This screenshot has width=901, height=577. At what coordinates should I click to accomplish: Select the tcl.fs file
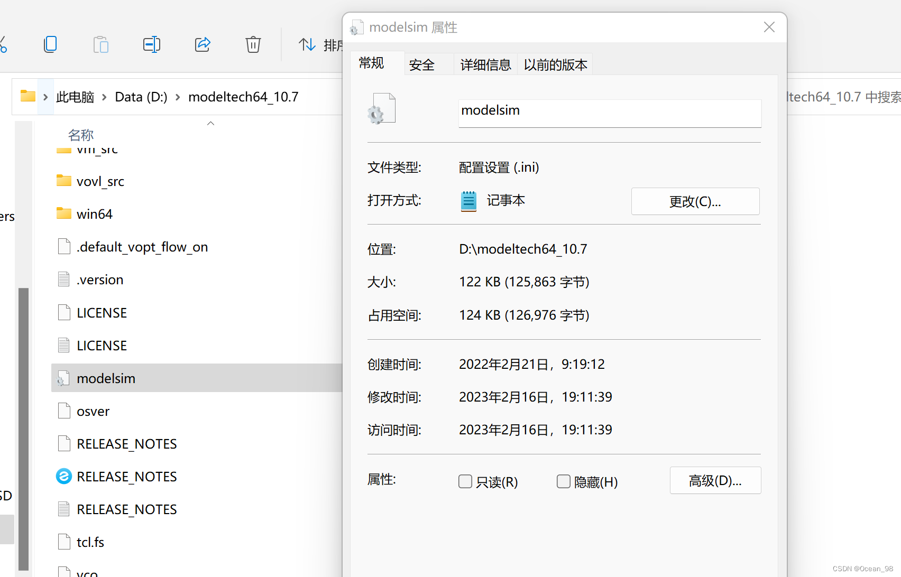point(197,542)
